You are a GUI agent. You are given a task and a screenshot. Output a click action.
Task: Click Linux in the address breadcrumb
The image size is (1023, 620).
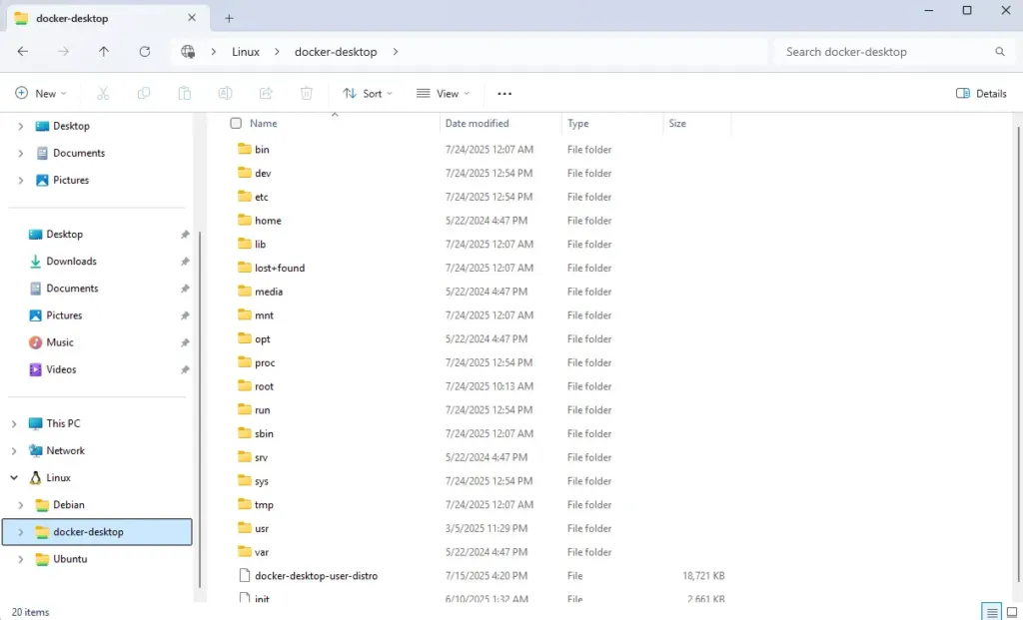[x=246, y=52]
